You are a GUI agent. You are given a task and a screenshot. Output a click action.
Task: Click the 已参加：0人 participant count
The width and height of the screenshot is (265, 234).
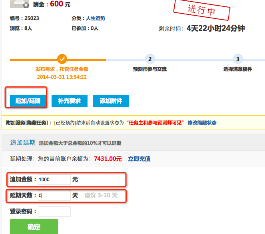85,28
